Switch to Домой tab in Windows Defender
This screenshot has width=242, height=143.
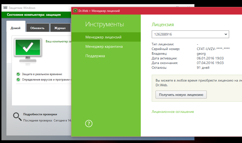[16, 27]
